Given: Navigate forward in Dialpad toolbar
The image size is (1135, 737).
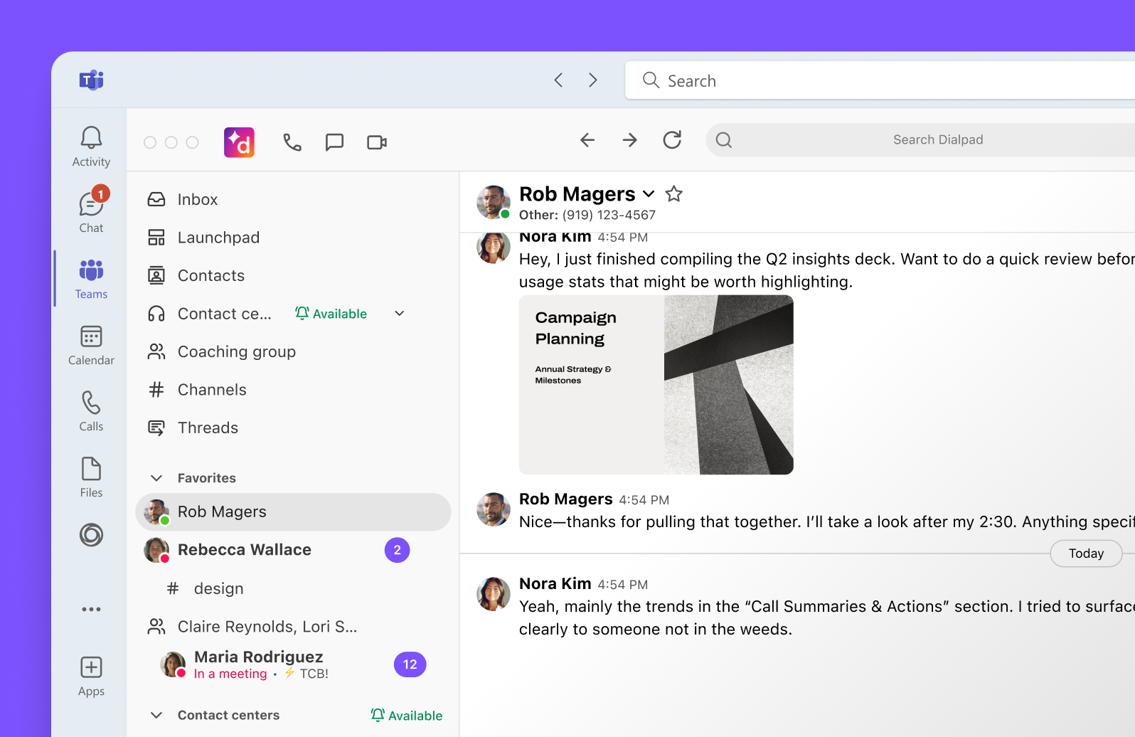Looking at the screenshot, I should (x=629, y=140).
